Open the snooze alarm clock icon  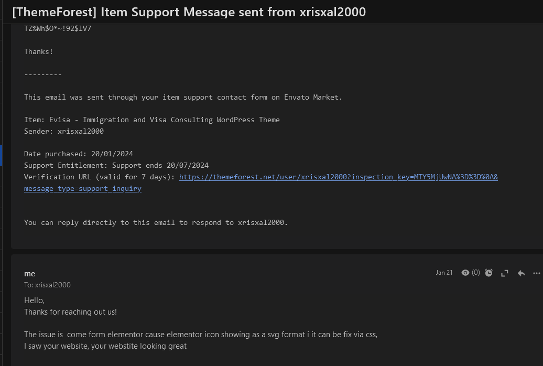click(x=488, y=273)
